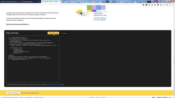Click the red adblock extension icon

click(x=143, y=5)
